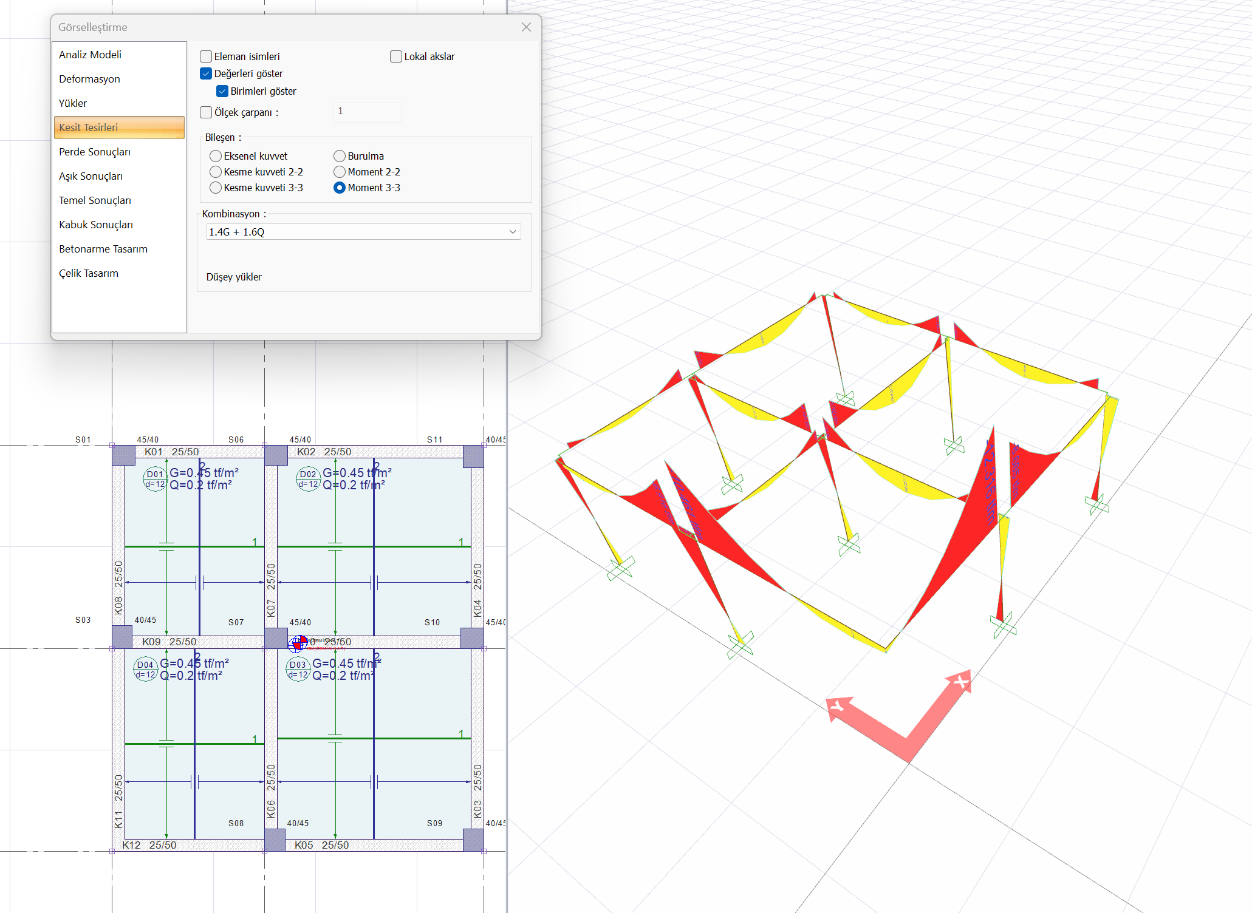The width and height of the screenshot is (1252, 913).
Task: Toggle the Lokal akslar checkbox
Action: tap(396, 56)
